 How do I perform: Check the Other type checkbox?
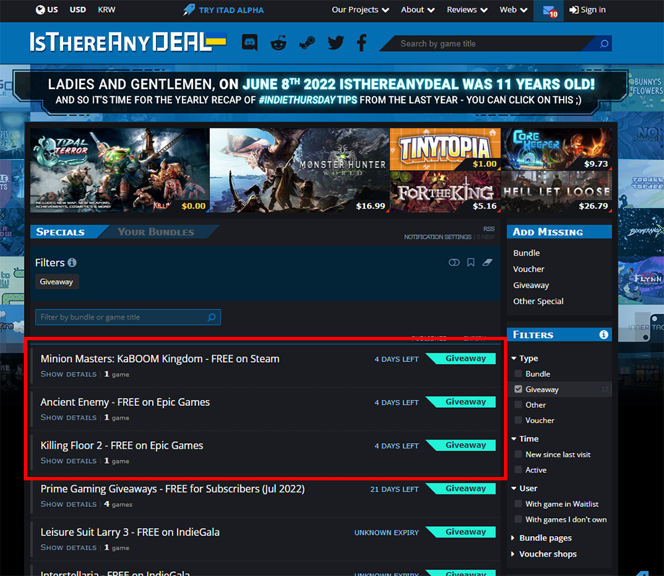pos(518,405)
